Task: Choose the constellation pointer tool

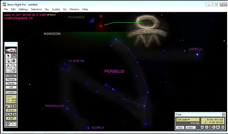Action: 8,61
